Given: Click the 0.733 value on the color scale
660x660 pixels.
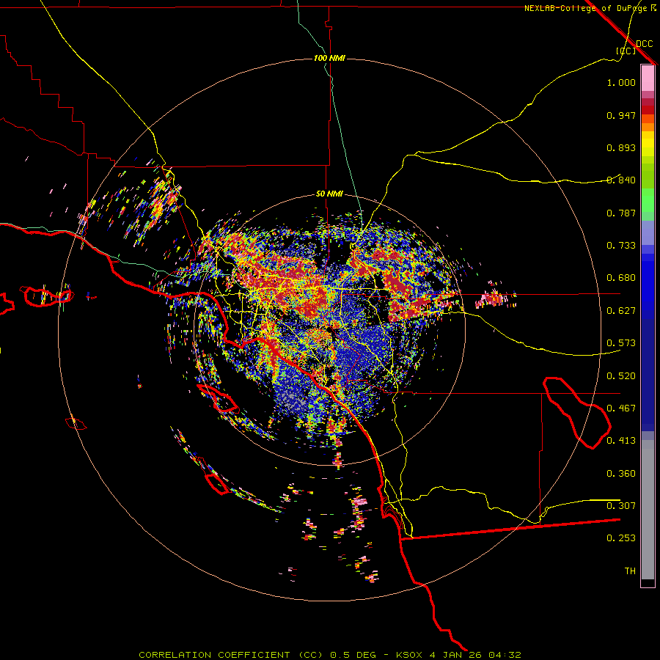Looking at the screenshot, I should pos(621,246).
